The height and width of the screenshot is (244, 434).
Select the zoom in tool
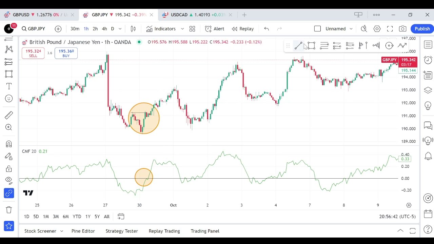coord(9,127)
